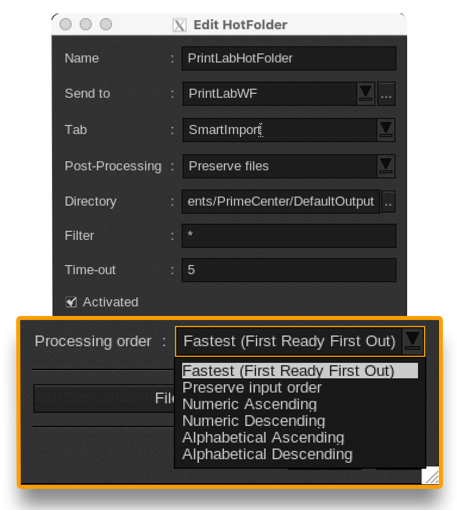
Task: Click the X application icon in the title bar
Action: point(179,24)
